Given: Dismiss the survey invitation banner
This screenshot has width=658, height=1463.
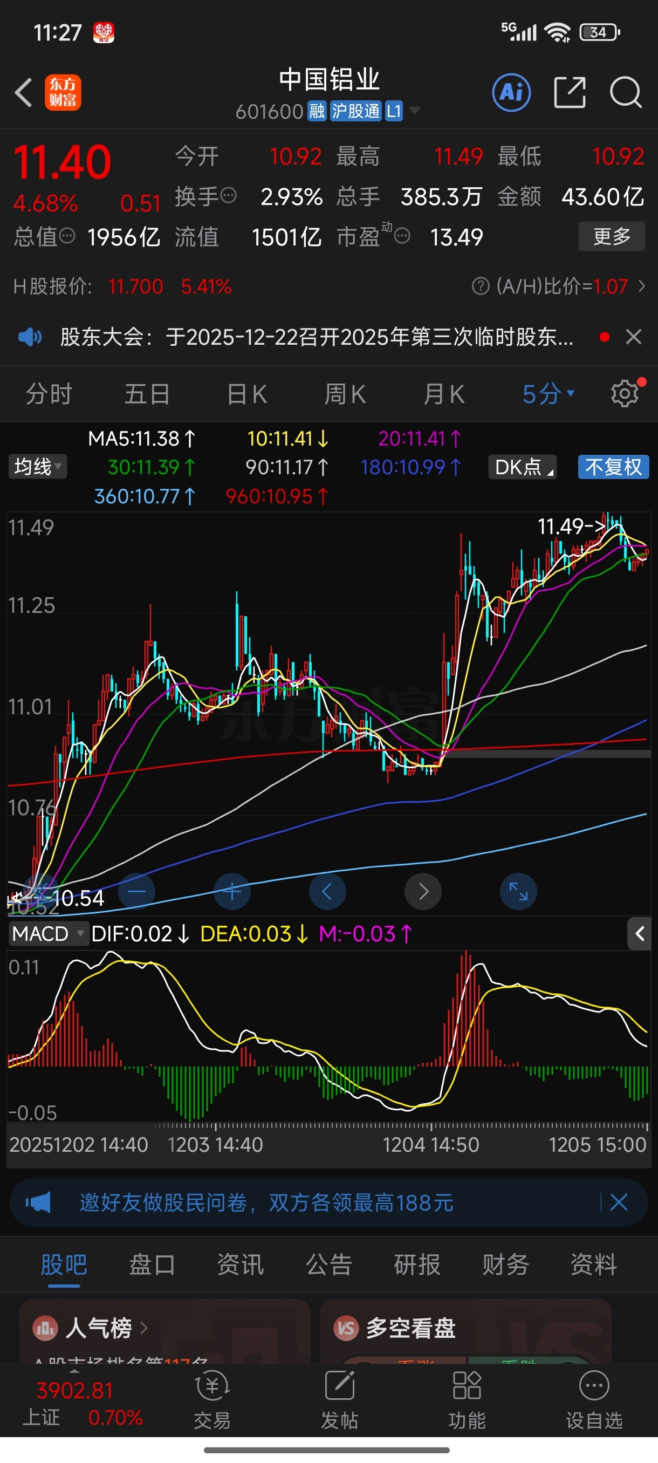Looking at the screenshot, I should click(x=619, y=1202).
